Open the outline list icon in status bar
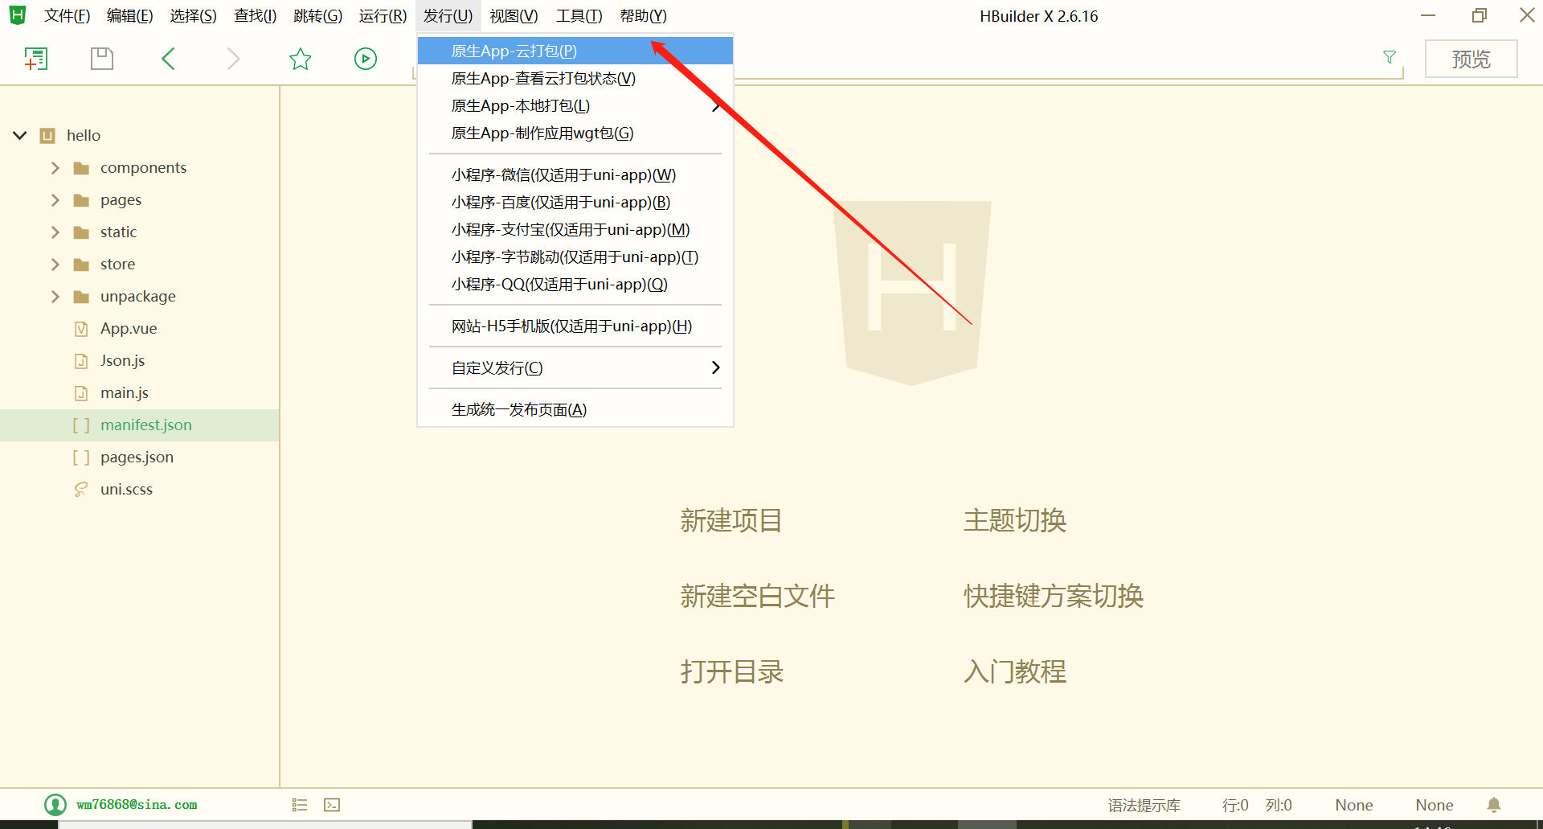 [300, 805]
